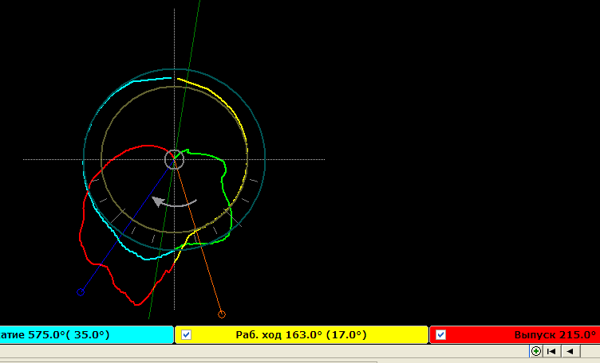Step back with the left arrow button
This screenshot has height=363, width=600.
click(x=570, y=351)
